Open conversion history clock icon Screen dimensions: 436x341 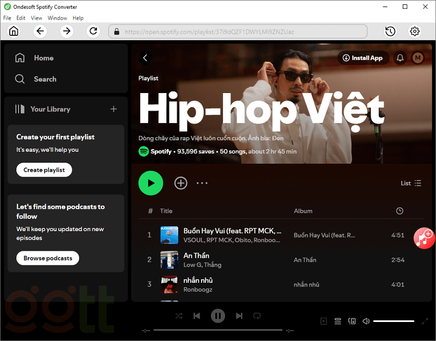pos(390,32)
